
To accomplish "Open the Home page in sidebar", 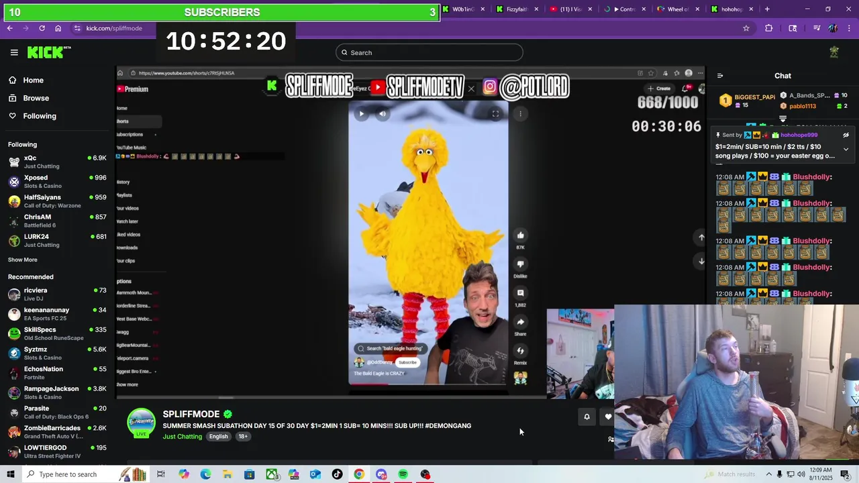I will [x=33, y=80].
